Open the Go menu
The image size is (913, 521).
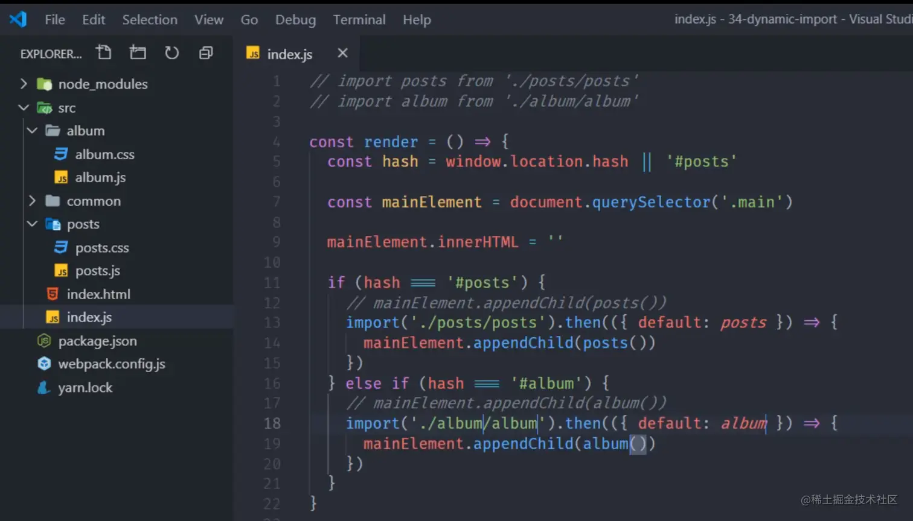coord(249,20)
